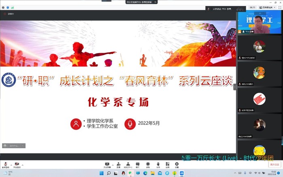
Task: Open meeting Settings gear icon
Action: point(177,164)
